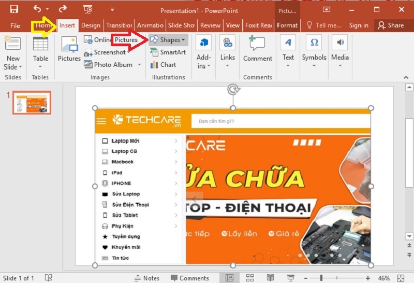Expand the Table dropdown arrow

click(40, 67)
